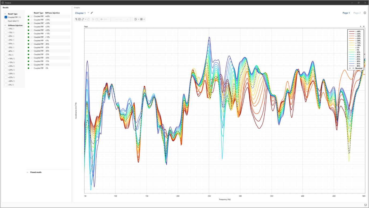Collapse the Result Type filter section
The height and width of the screenshot is (208, 369).
point(5,14)
